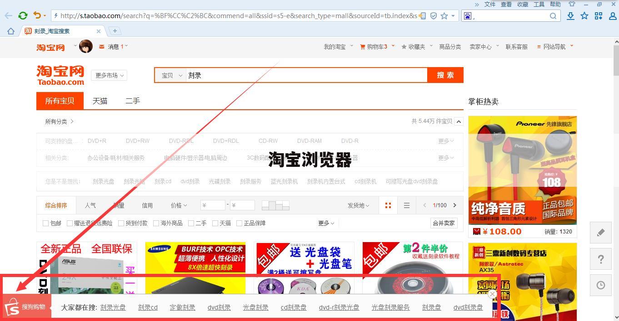Switch to grid view icon
This screenshot has width=619, height=321.
(x=388, y=205)
